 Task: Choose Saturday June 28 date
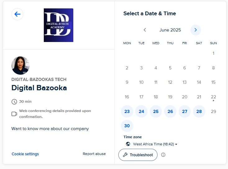(199, 111)
